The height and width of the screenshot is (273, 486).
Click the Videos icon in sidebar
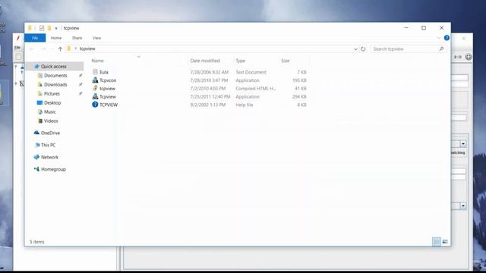(40, 121)
